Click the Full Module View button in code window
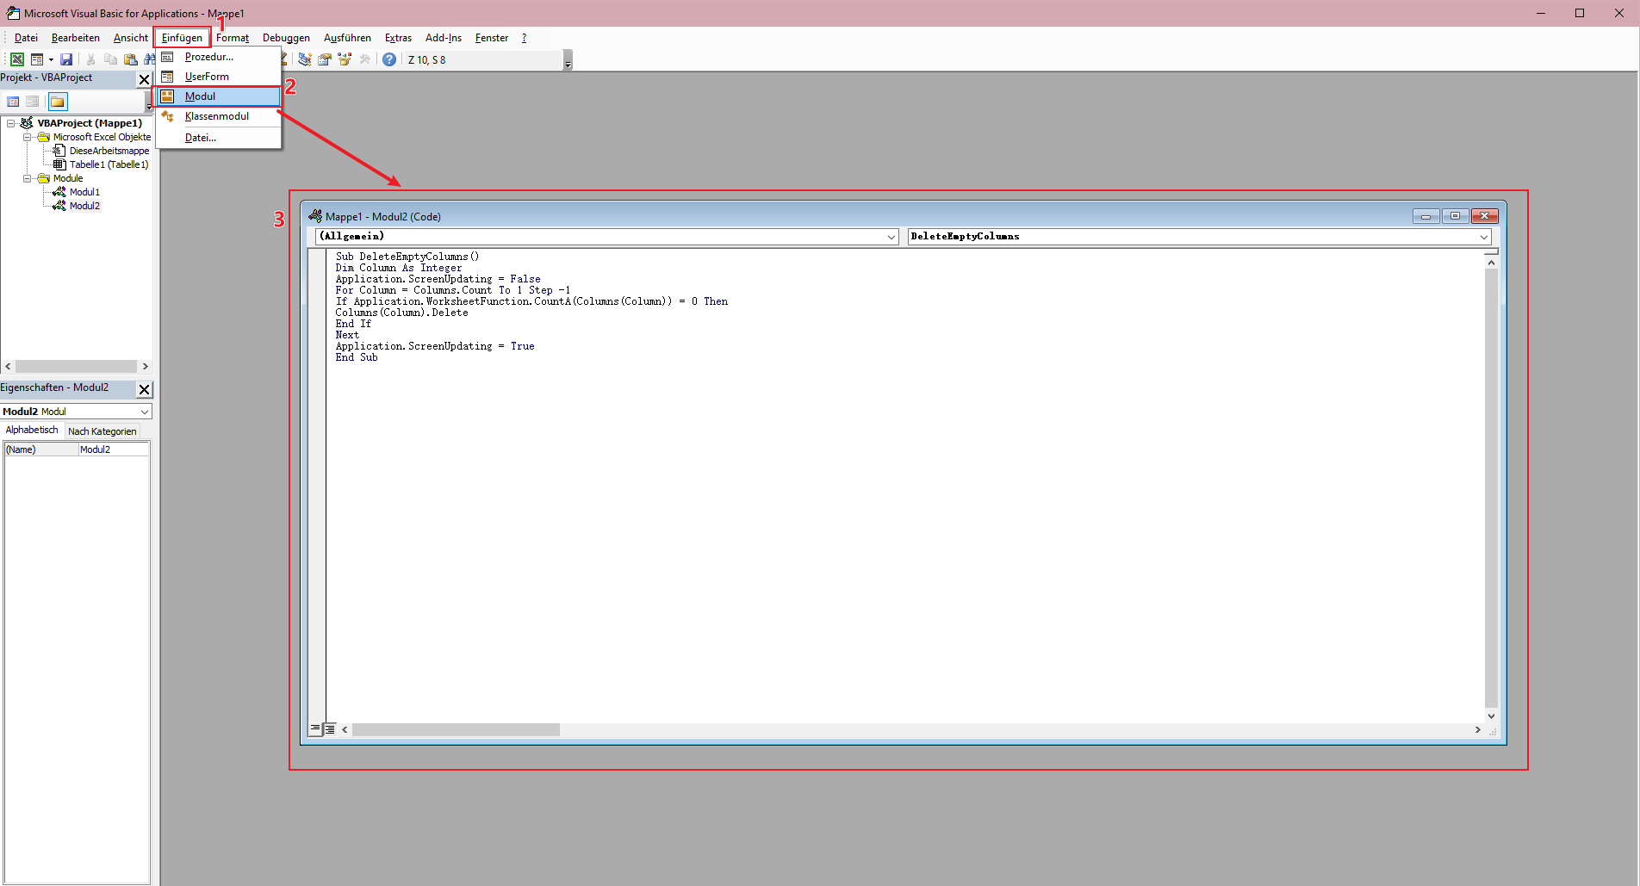Image resolution: width=1640 pixels, height=886 pixels. click(330, 729)
